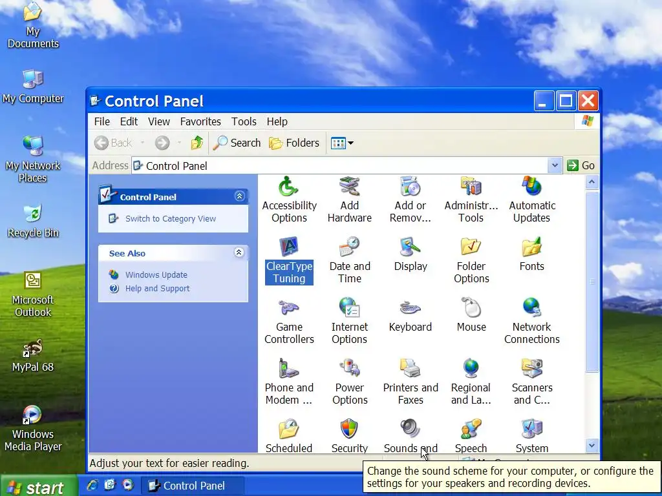The height and width of the screenshot is (496, 662).
Task: Open the Forward button history dropdown arrow
Action: click(x=180, y=143)
